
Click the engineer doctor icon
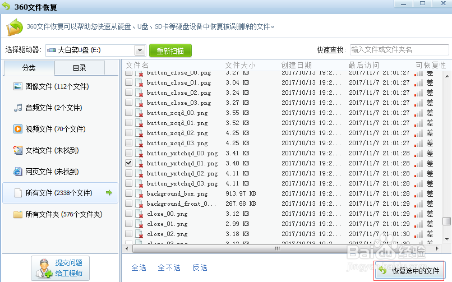[44, 269]
